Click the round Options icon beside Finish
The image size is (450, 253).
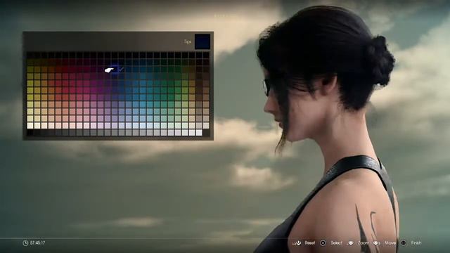[403, 243]
